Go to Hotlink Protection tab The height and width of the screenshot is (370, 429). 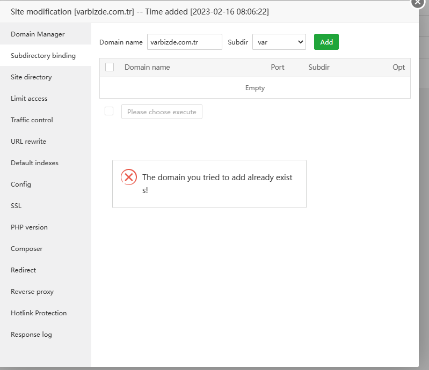pyautogui.click(x=39, y=313)
